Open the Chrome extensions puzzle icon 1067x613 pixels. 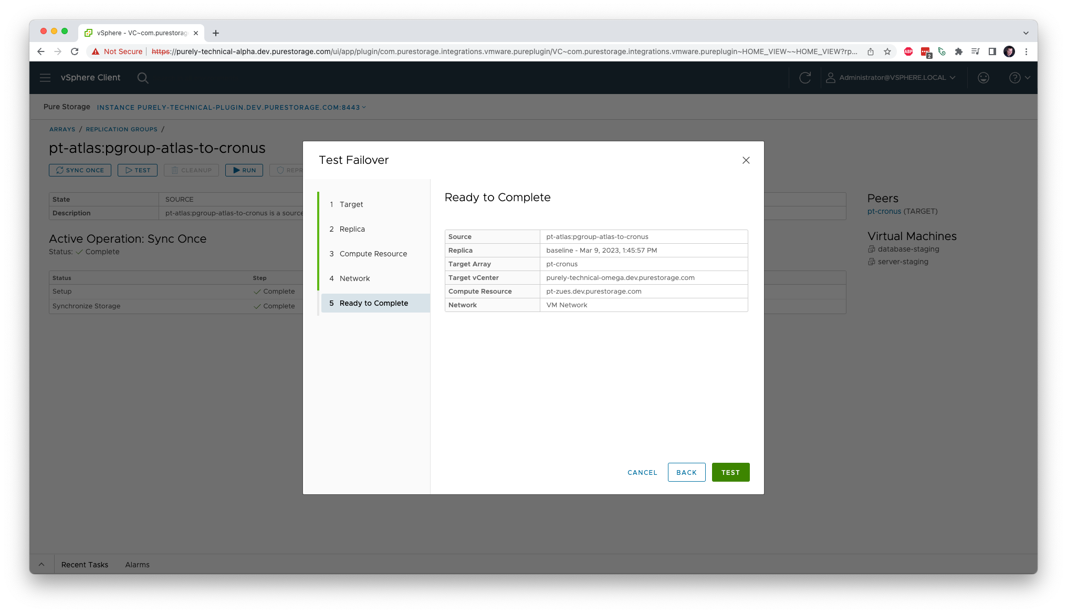tap(959, 51)
